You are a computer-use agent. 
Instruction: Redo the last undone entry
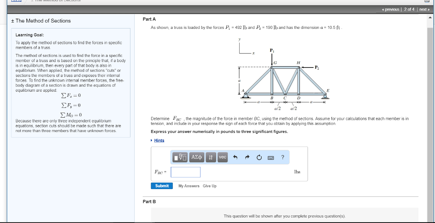tap(247, 157)
